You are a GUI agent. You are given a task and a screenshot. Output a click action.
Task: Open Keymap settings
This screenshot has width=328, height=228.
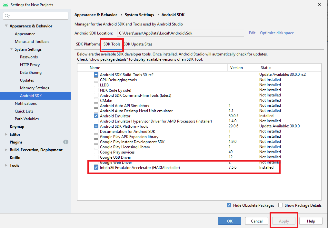point(17,126)
